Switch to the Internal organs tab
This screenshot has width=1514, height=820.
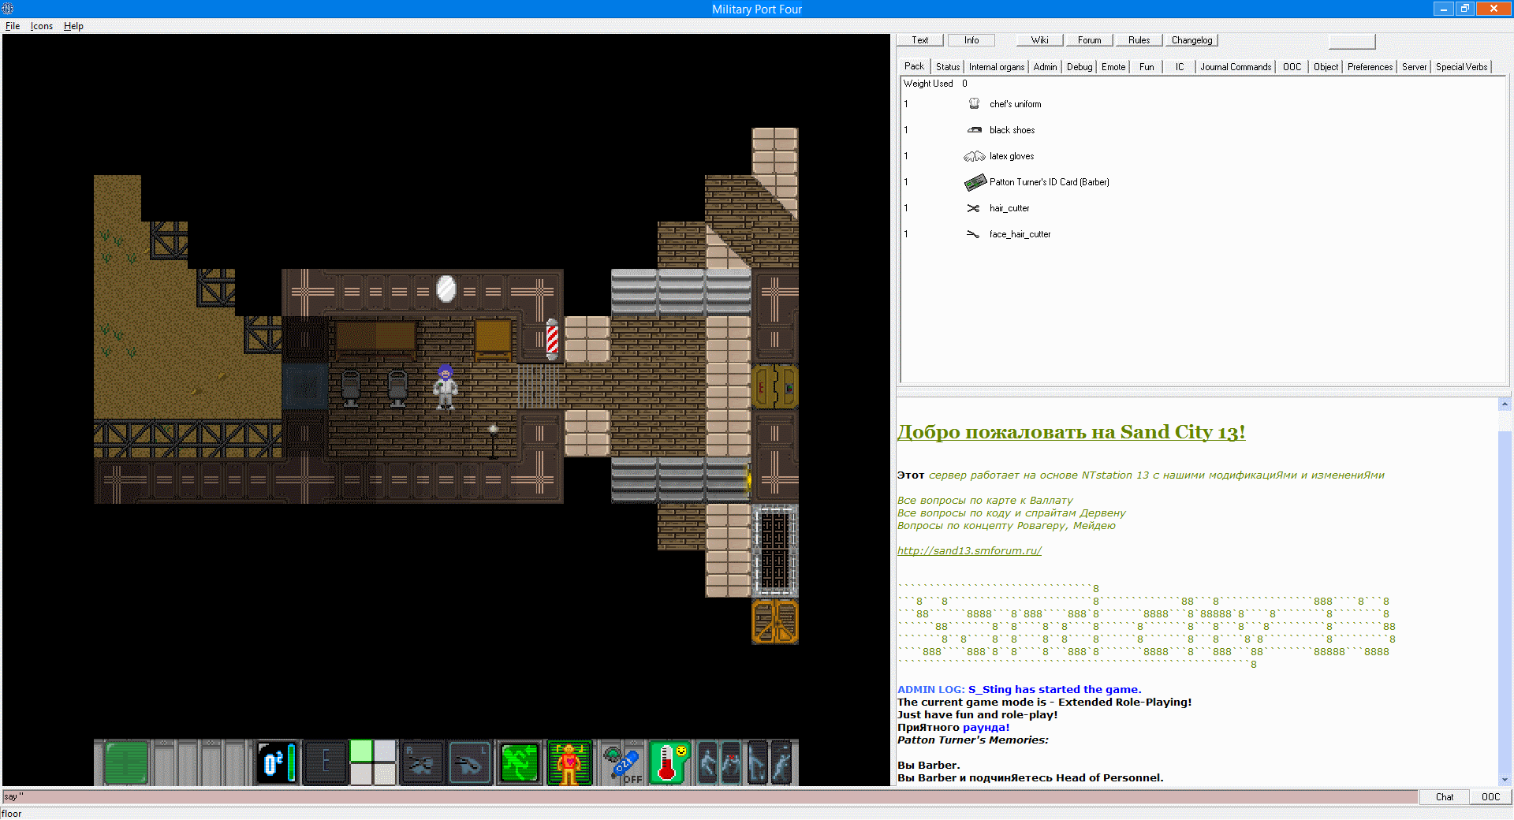click(x=997, y=67)
